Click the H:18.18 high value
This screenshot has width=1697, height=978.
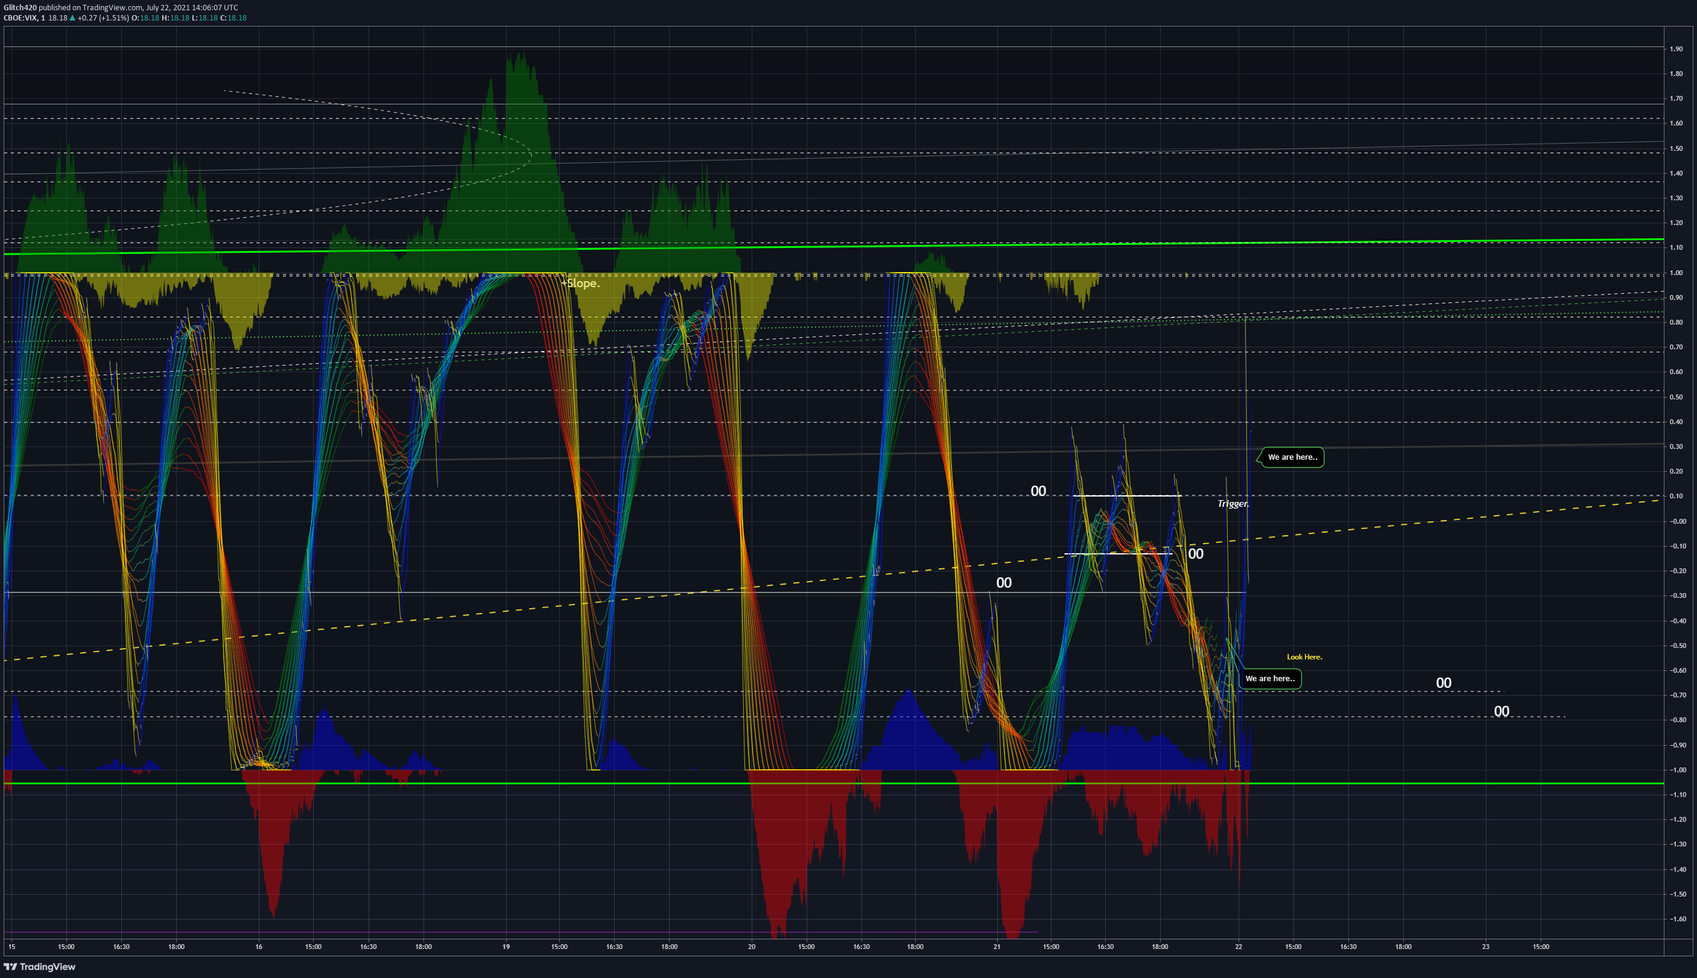pyautogui.click(x=176, y=18)
